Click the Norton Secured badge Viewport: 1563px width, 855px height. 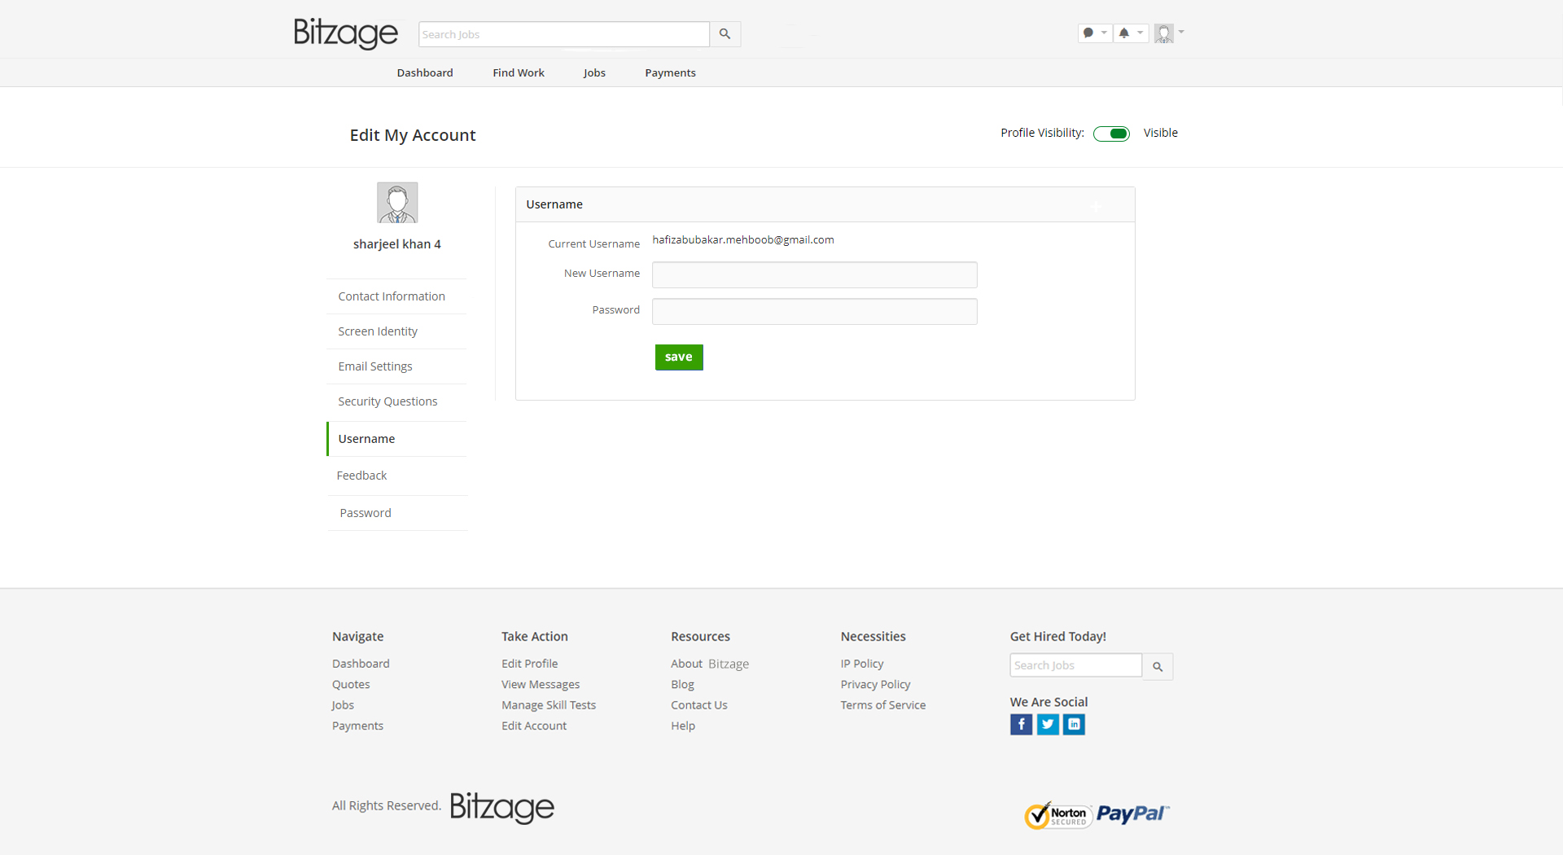coord(1057,815)
